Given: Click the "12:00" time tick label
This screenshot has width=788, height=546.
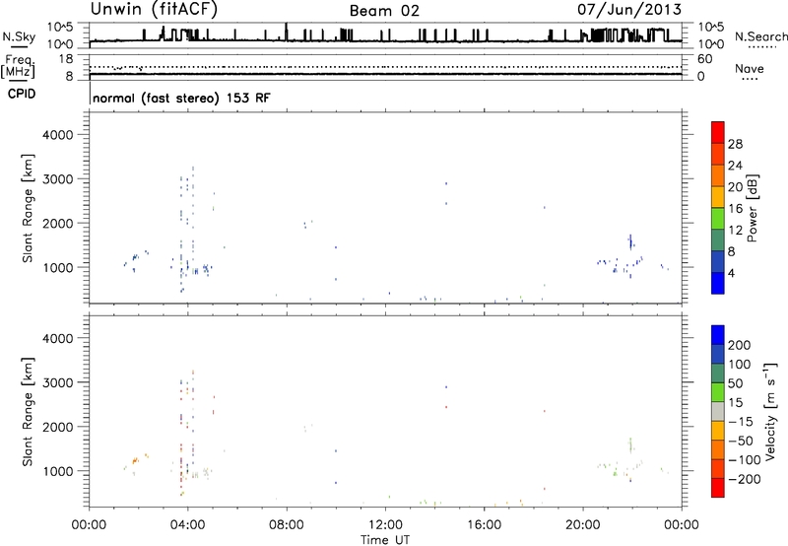Looking at the screenshot, I should click(x=385, y=525).
